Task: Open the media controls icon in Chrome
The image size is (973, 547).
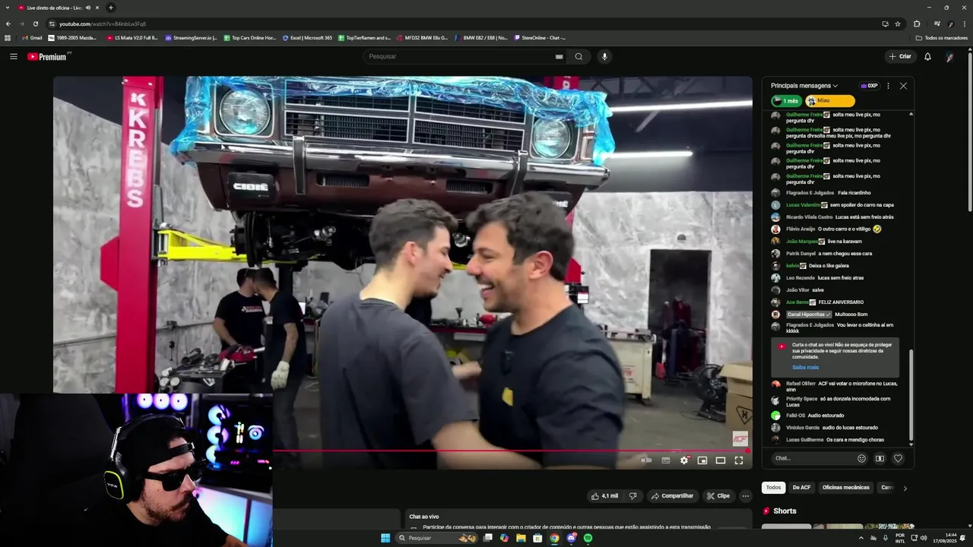Action: [x=937, y=24]
